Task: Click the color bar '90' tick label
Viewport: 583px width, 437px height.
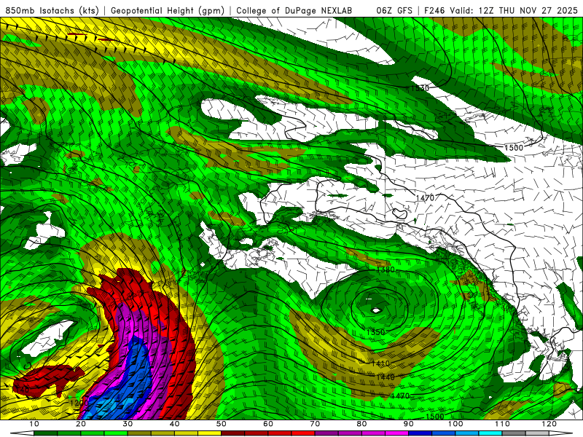Action: 409,424
